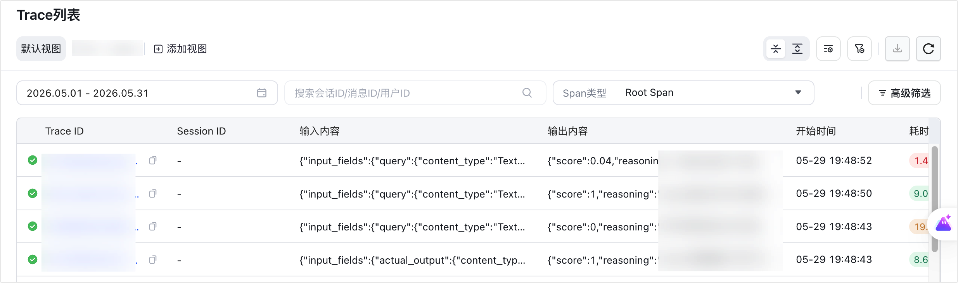Click the session ID search input field
Image resolution: width=958 pixels, height=283 pixels.
(x=415, y=93)
